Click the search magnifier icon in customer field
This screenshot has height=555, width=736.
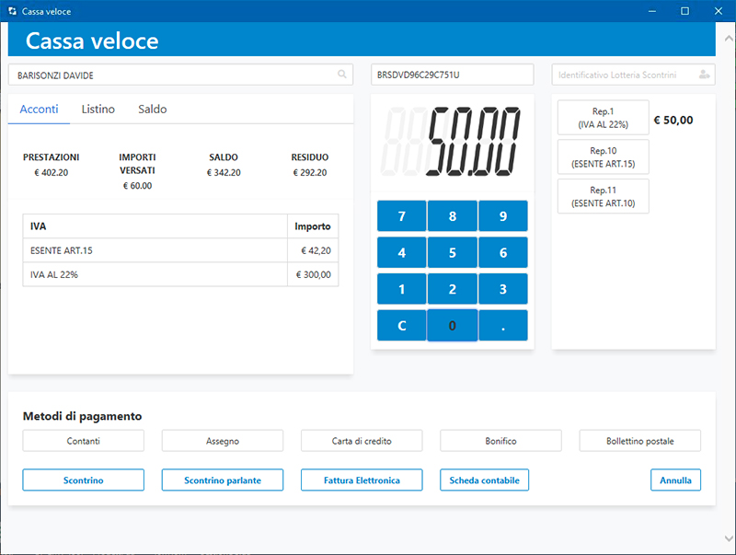click(x=342, y=75)
